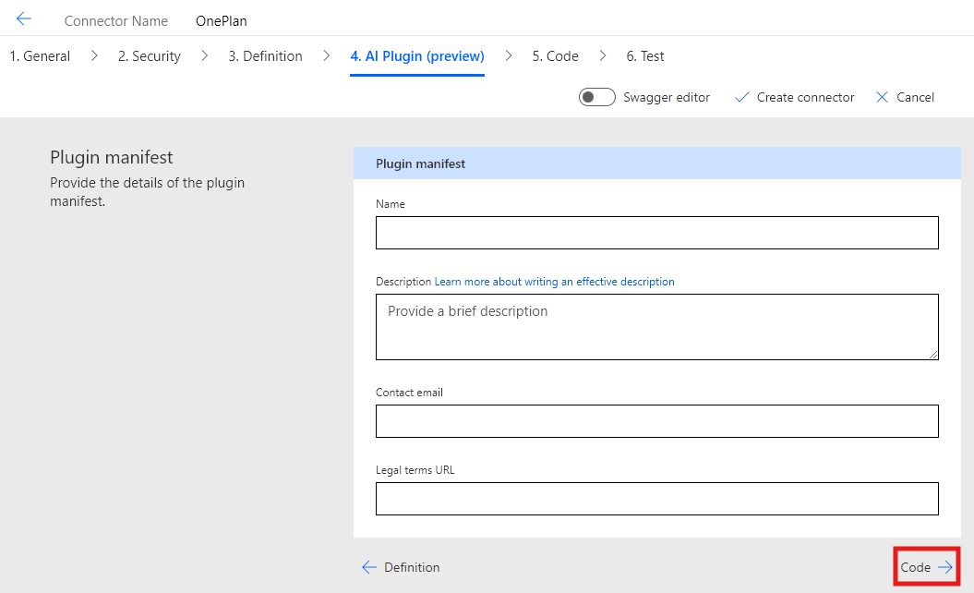Select the 4. AI Plugin (preview) step
Image resolution: width=974 pixels, height=593 pixels.
(416, 56)
